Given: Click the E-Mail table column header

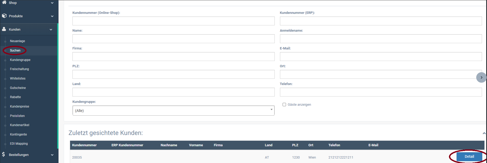Looking at the screenshot, I should click(373, 145).
